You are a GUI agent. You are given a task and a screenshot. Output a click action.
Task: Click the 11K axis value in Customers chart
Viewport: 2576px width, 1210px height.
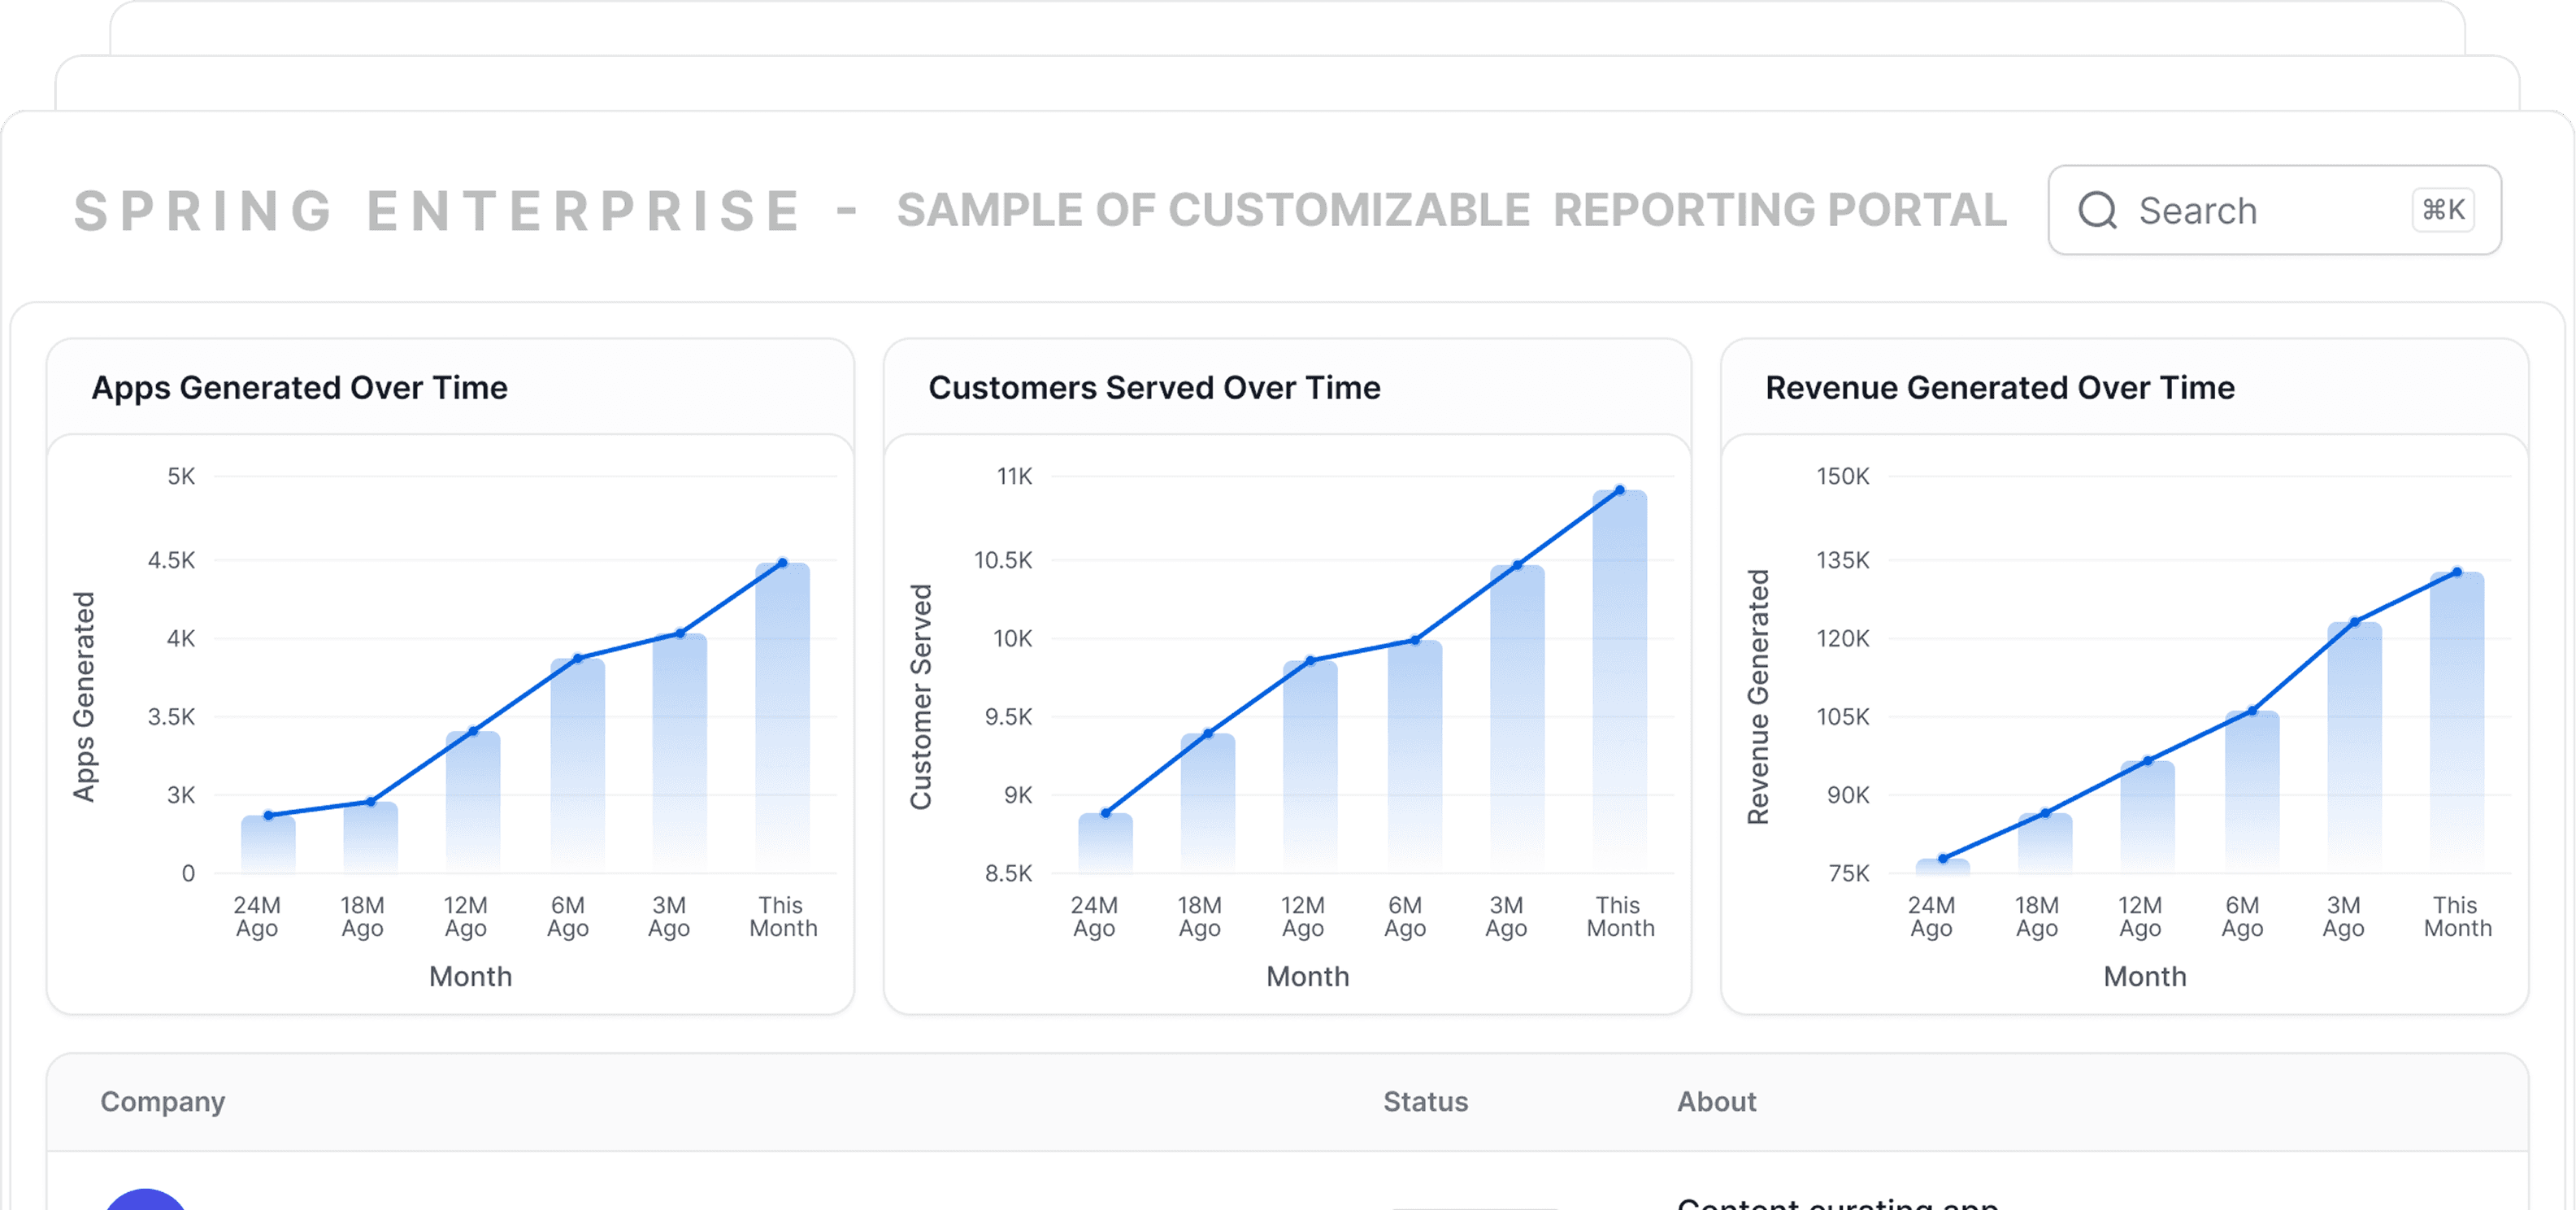[1014, 476]
